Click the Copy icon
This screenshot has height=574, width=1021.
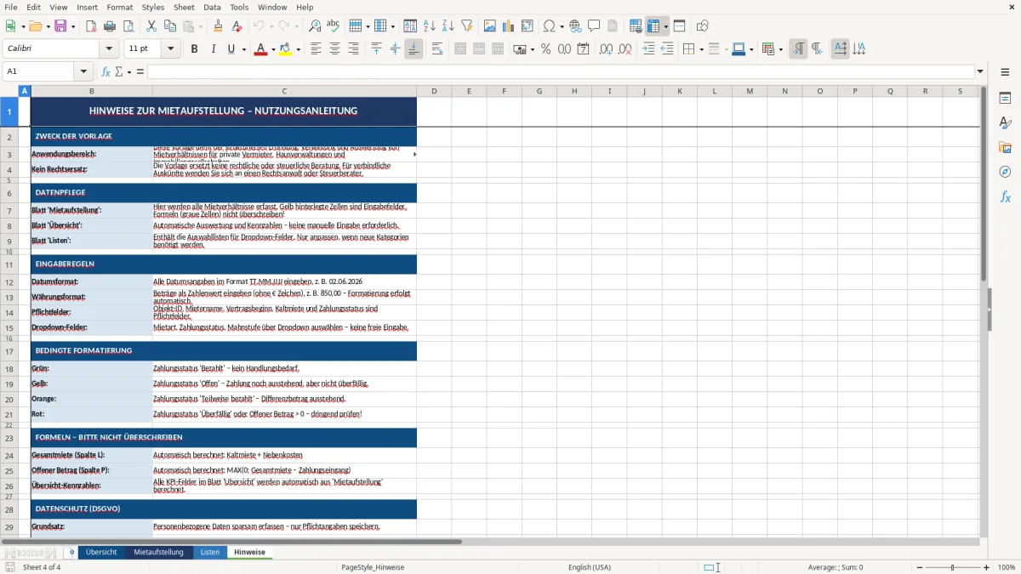tap(170, 26)
